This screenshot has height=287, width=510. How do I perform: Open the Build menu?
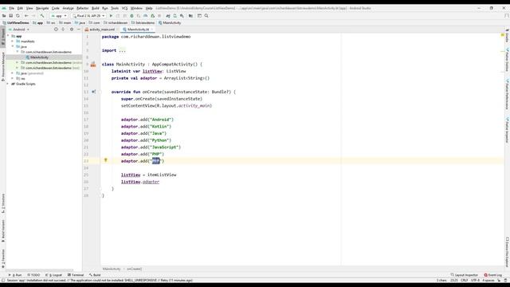point(96,8)
